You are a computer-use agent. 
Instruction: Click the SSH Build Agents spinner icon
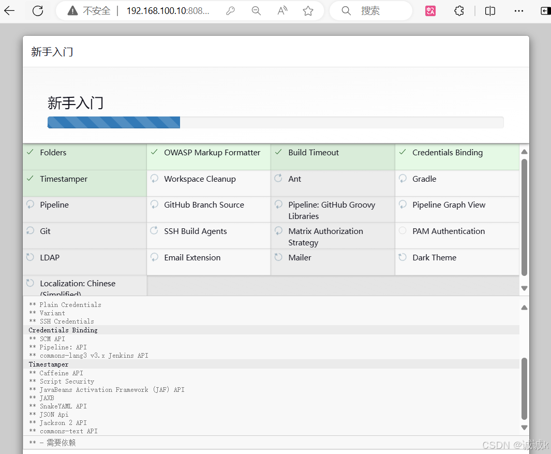click(x=154, y=231)
